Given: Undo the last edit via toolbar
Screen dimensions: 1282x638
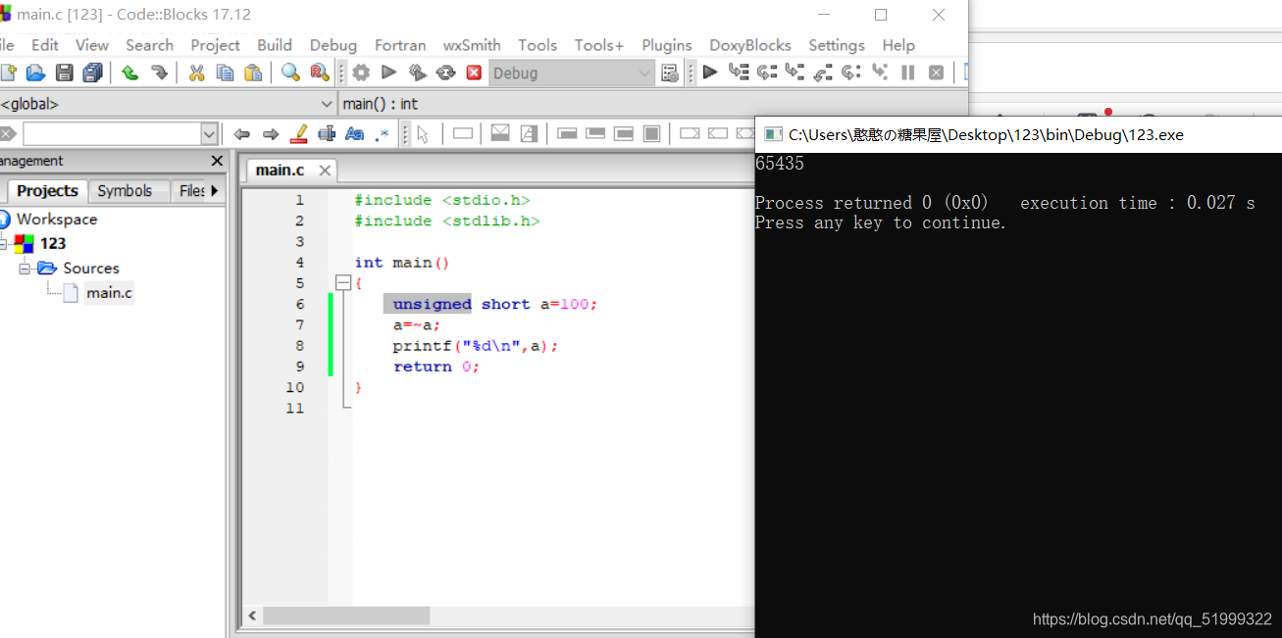Looking at the screenshot, I should [129, 73].
